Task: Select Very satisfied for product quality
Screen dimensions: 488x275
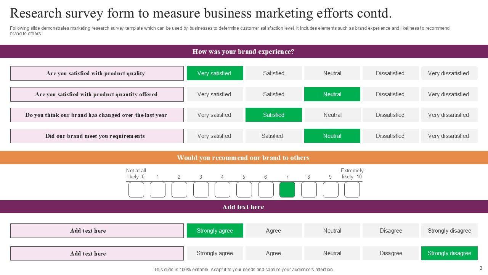Action: click(215, 73)
